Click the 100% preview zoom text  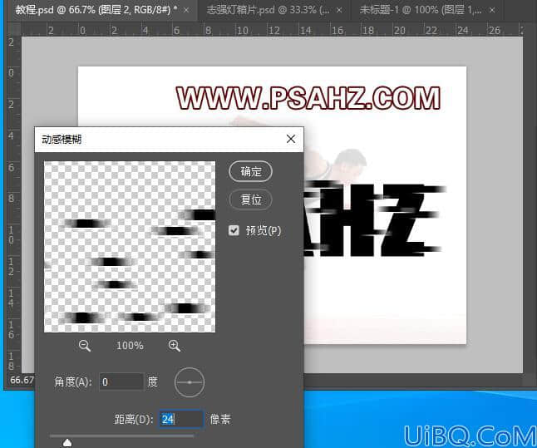click(x=130, y=346)
